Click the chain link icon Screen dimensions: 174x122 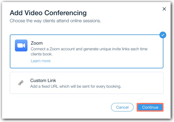(x=21, y=83)
